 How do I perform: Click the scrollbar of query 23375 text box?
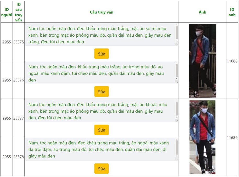pos(177,32)
